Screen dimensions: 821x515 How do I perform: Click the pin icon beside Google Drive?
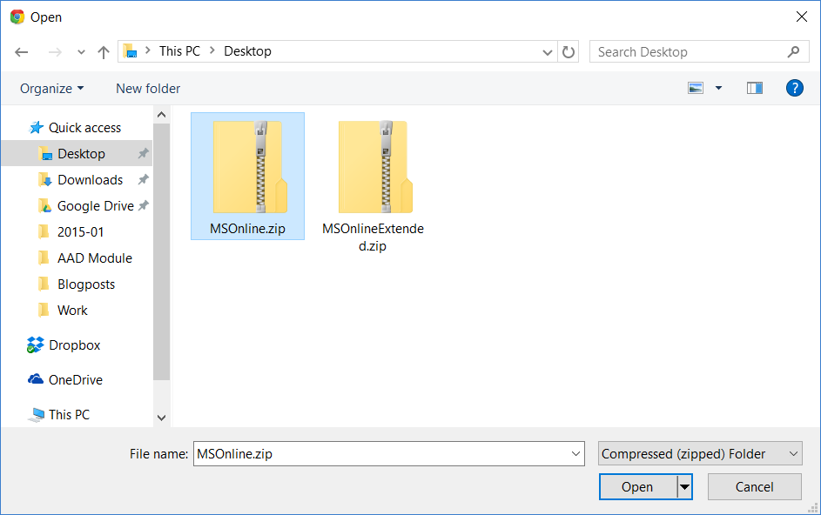click(143, 205)
